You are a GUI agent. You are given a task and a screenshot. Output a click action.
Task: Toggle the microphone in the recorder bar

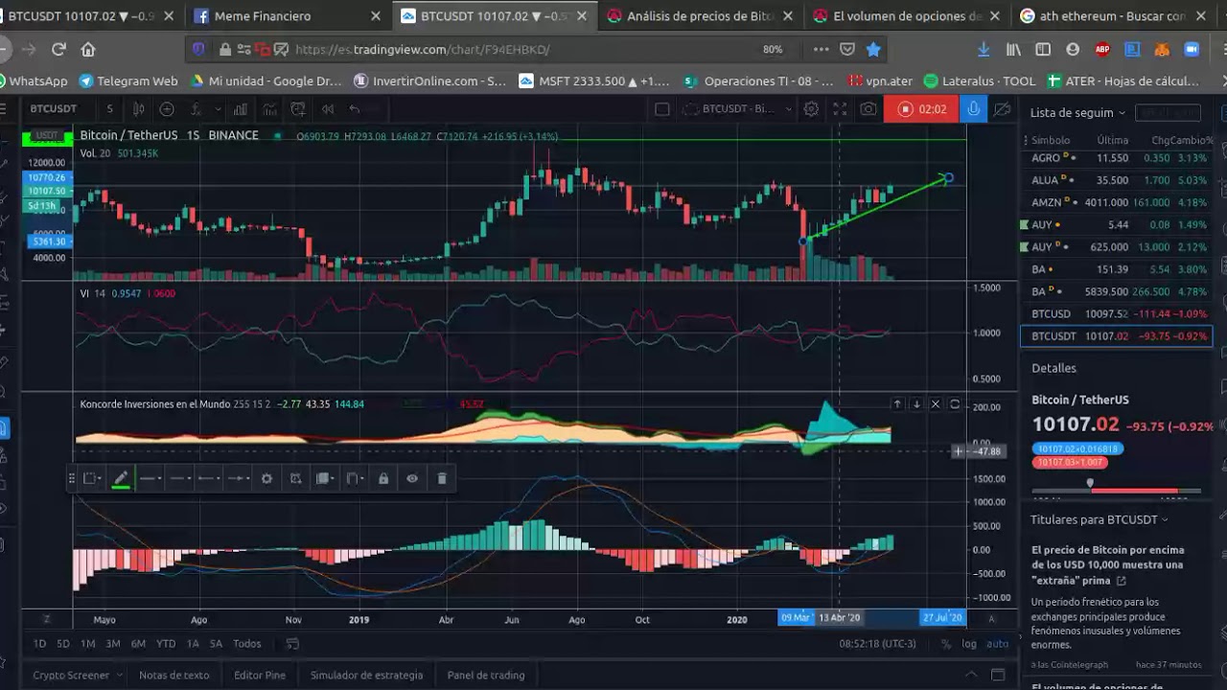click(973, 109)
